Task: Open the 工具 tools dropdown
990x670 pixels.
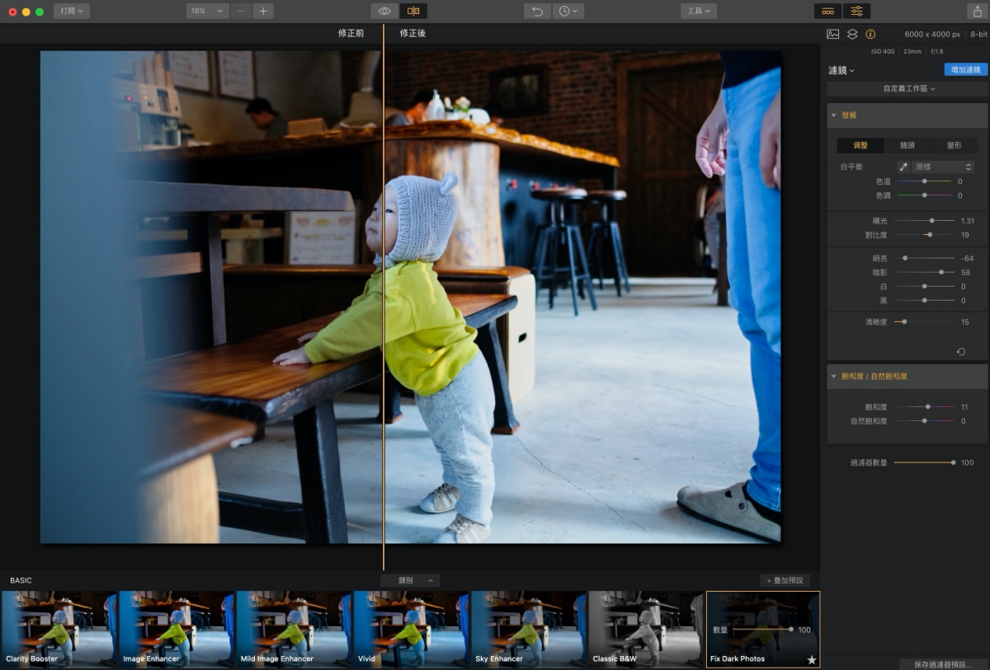Action: coord(698,12)
